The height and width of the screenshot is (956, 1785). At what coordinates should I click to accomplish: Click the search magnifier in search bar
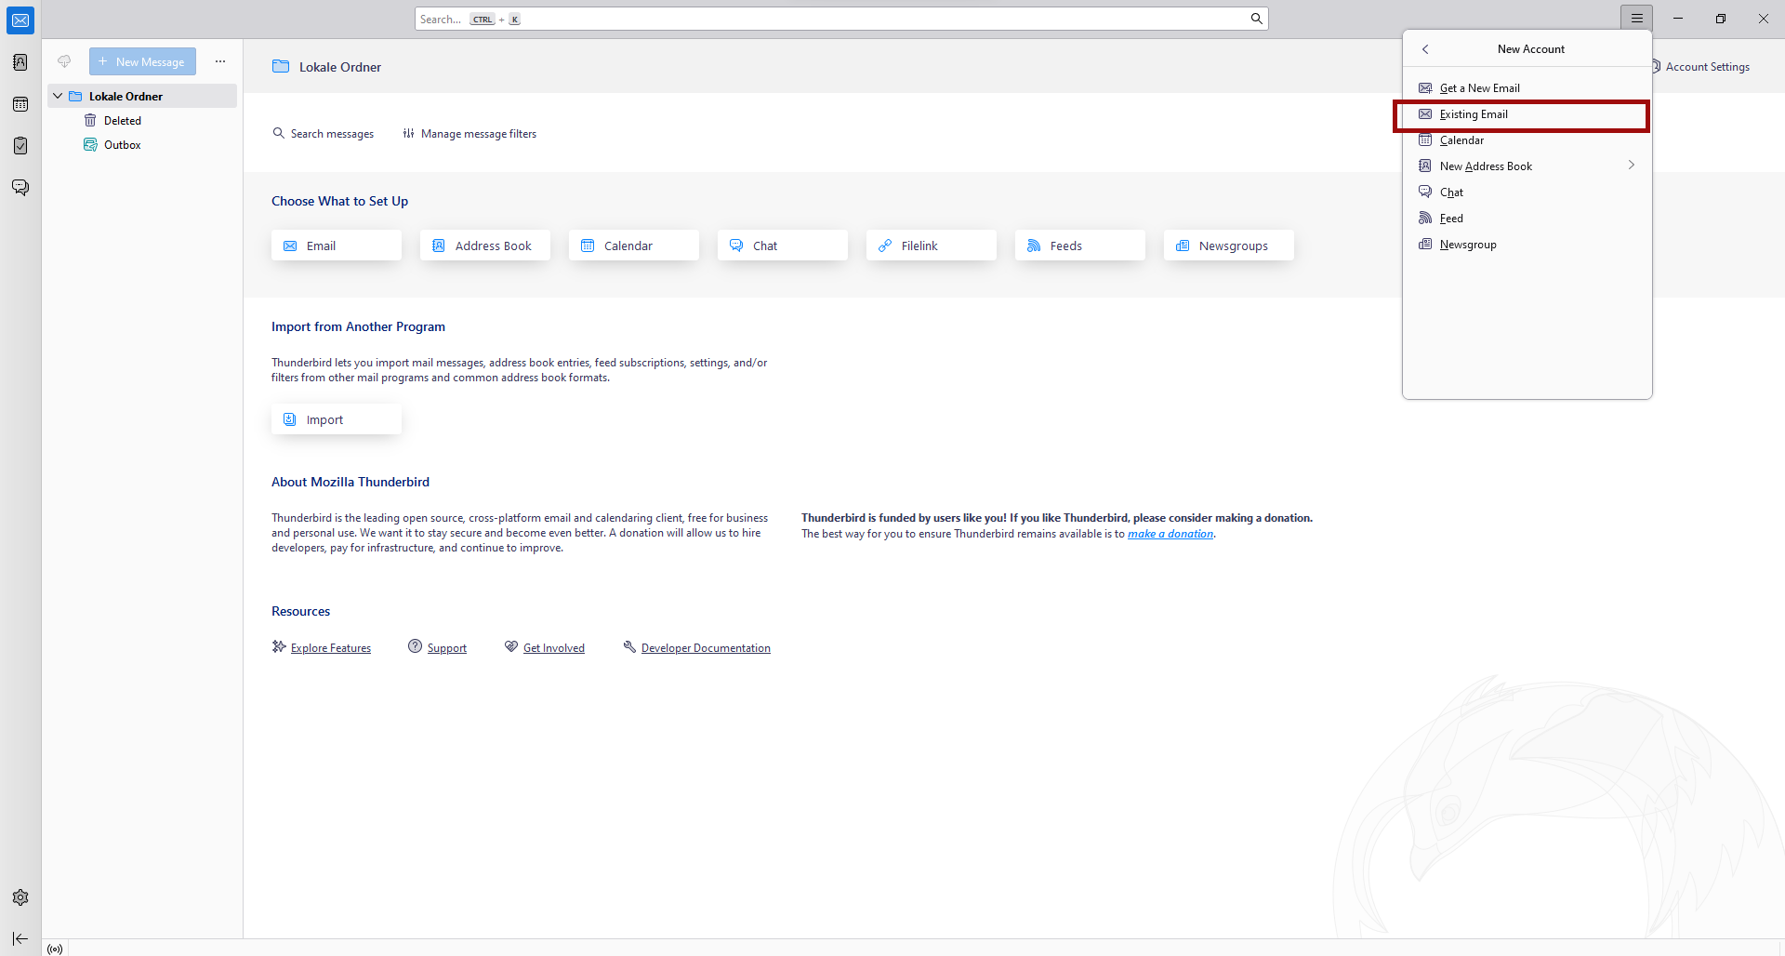click(x=1256, y=19)
